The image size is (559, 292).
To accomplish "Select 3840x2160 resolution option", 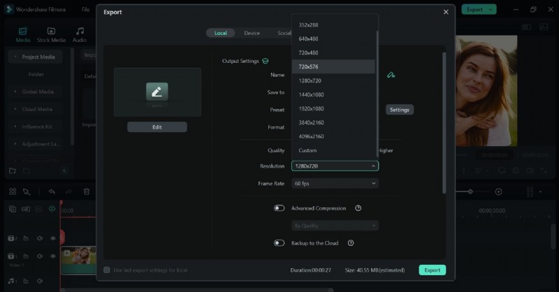I will coord(312,123).
